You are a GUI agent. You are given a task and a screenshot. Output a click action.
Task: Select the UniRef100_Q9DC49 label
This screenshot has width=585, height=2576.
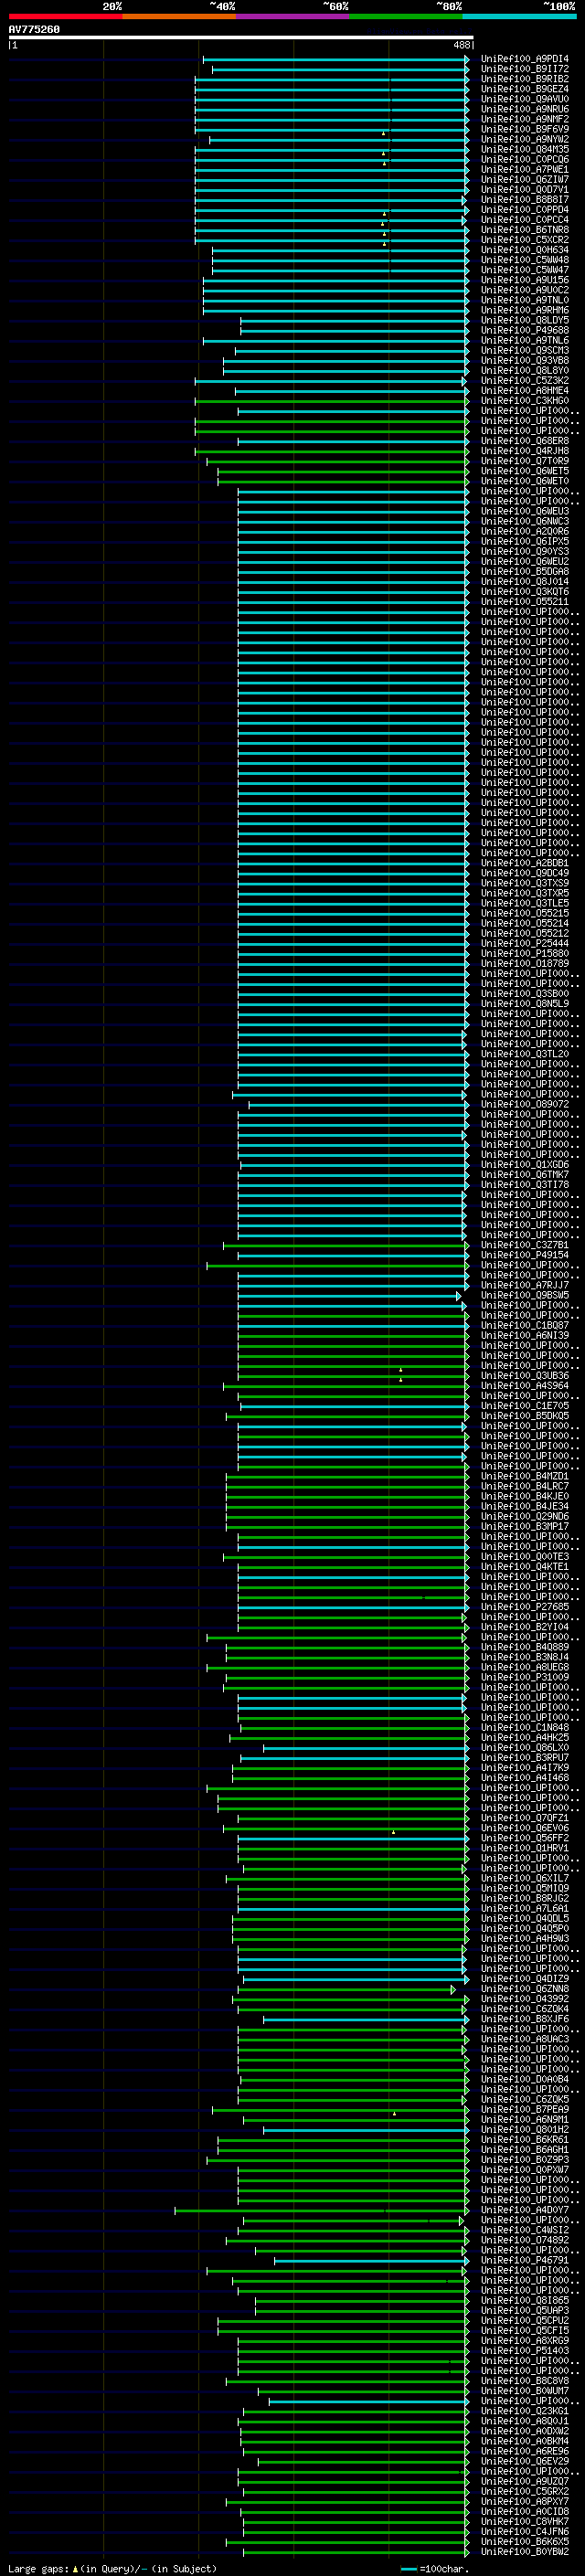coord(524,873)
